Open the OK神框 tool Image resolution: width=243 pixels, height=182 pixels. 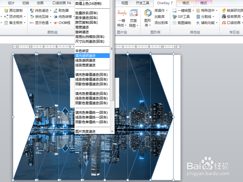[62, 23]
